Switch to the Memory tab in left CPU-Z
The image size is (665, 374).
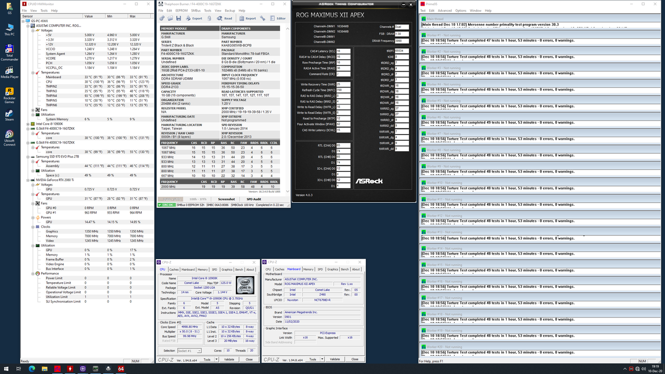[x=203, y=270]
